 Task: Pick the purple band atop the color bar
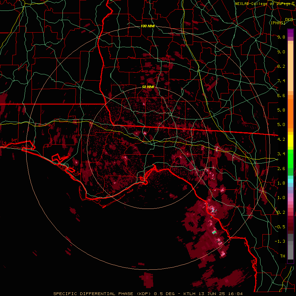[290, 33]
